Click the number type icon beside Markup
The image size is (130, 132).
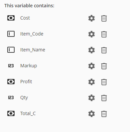tap(11, 66)
